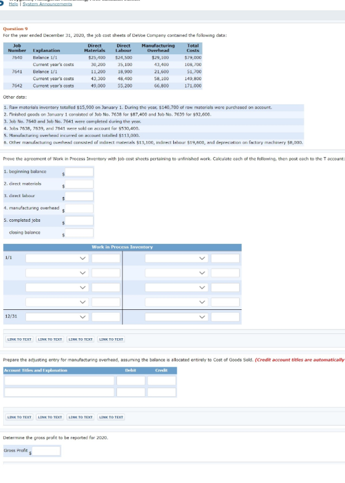345x483 pixels.
Task: Click the Manufacturing Overhead column header
Action: [158, 48]
